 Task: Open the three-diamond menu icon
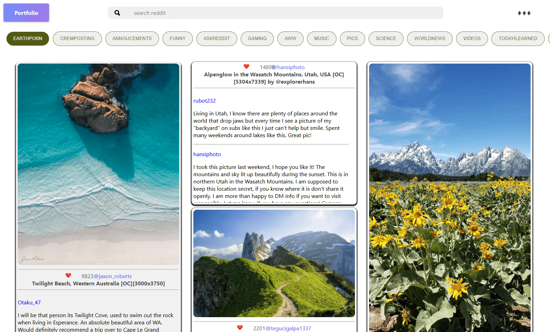click(x=524, y=13)
